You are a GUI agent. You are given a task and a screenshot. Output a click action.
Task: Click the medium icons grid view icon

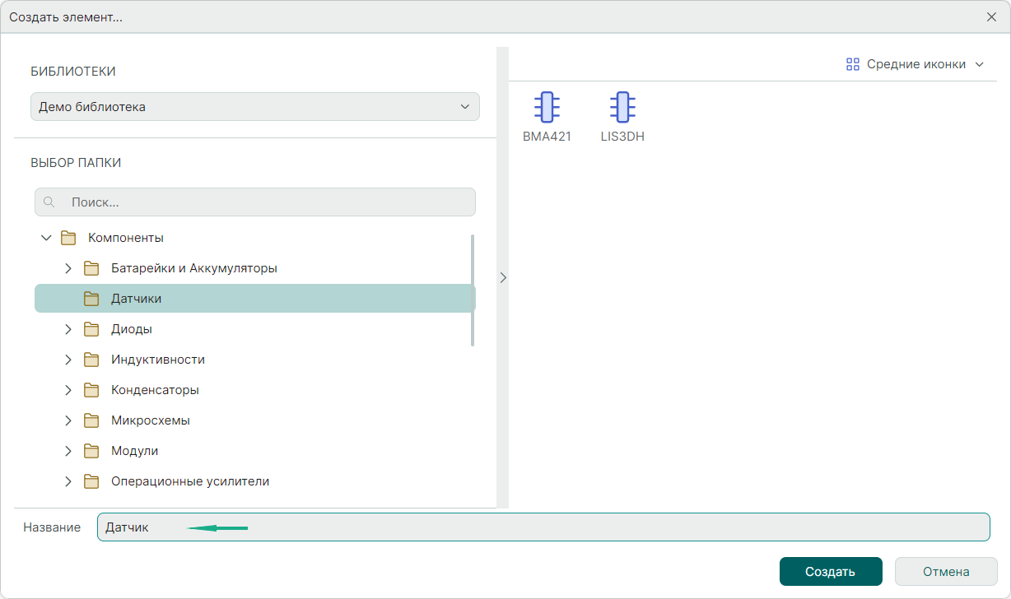tap(853, 64)
